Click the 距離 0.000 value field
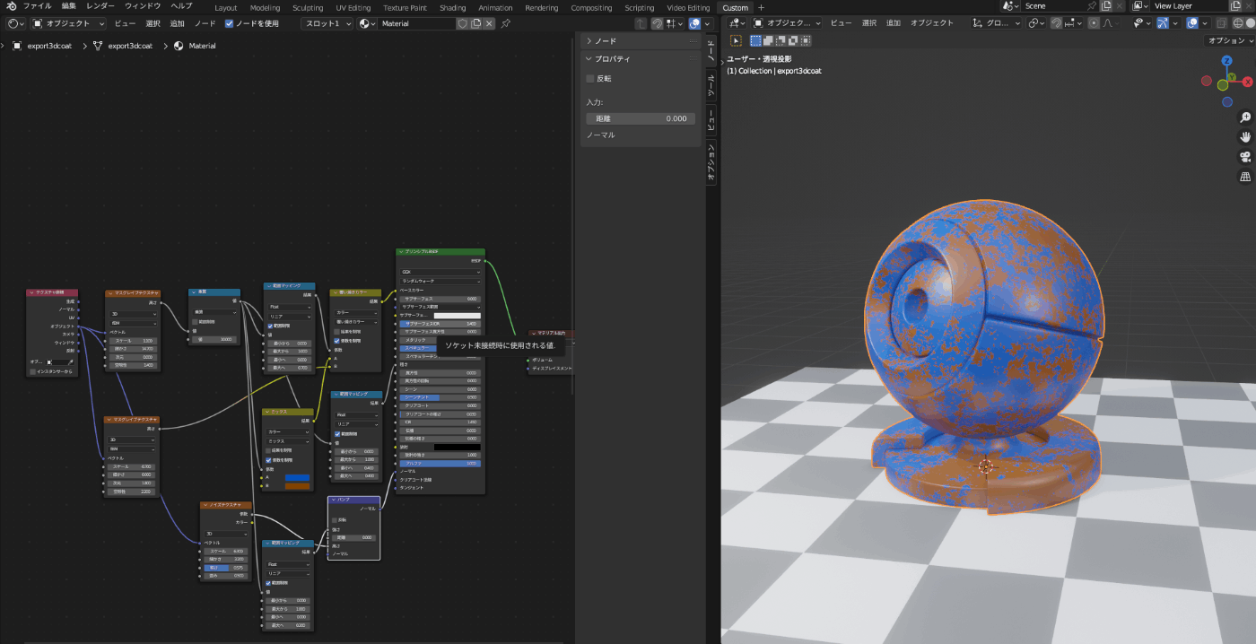The image size is (1256, 644). pos(640,118)
